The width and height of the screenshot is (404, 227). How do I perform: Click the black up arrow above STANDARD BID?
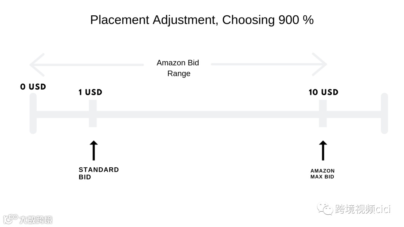click(94, 150)
